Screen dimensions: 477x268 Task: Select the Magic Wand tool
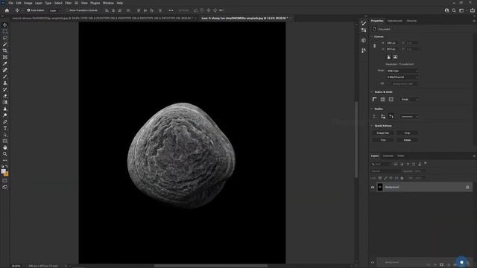click(5, 45)
